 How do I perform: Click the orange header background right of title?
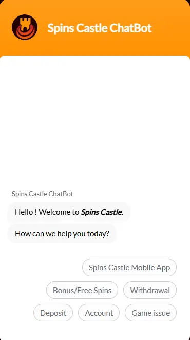[171, 28]
